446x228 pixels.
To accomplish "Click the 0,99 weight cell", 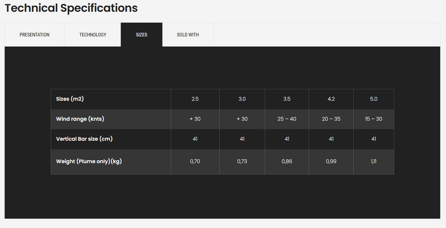I will click(331, 161).
